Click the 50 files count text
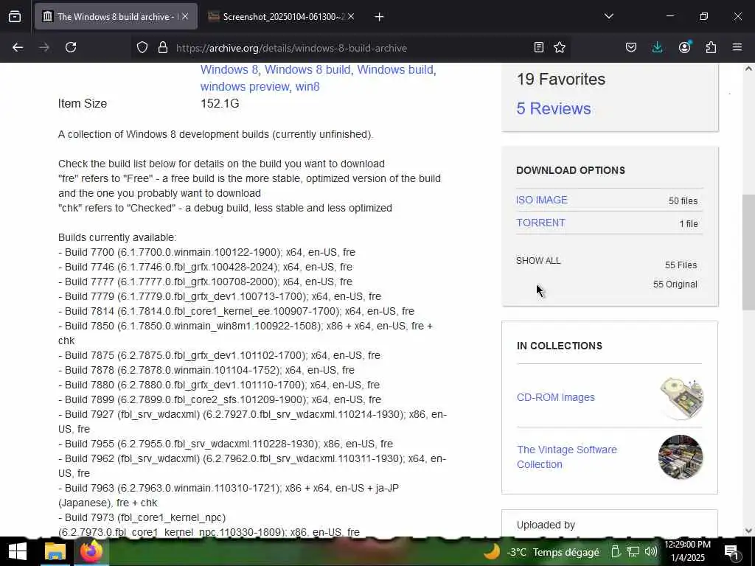 pos(683,201)
